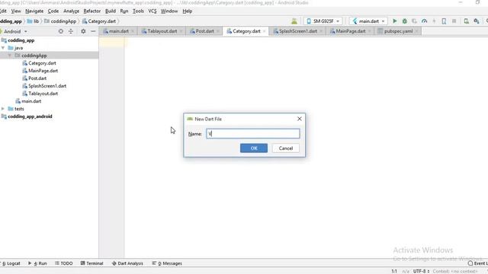Open the device selector SM G925F dropdown
Viewport: 488px width, 274px height.
click(323, 21)
